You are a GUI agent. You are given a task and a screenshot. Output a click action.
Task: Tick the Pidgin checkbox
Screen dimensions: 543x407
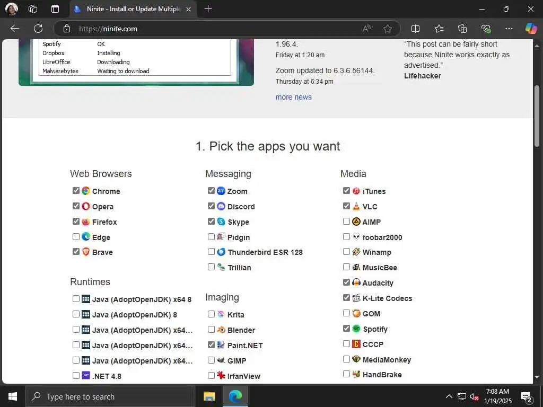pos(211,236)
